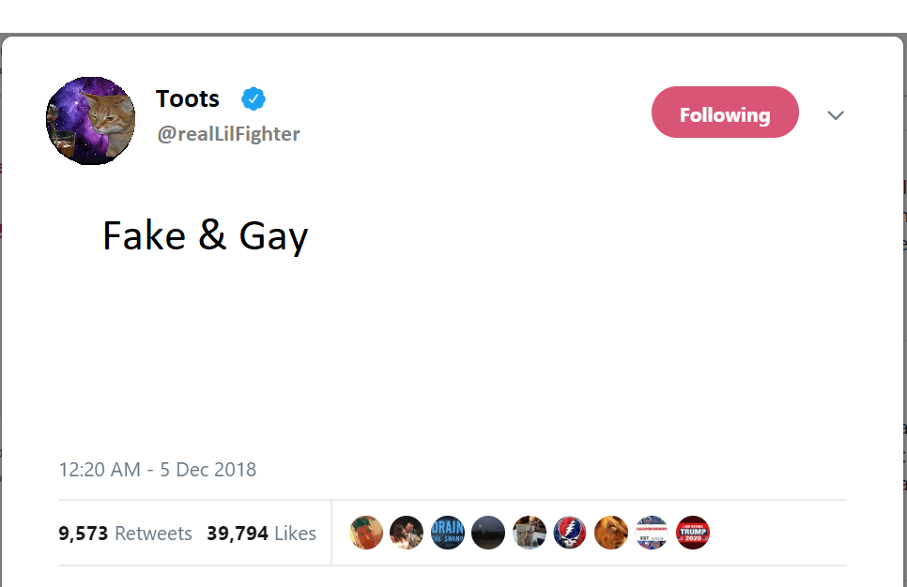Click the avatar showing EST. text

(x=652, y=533)
